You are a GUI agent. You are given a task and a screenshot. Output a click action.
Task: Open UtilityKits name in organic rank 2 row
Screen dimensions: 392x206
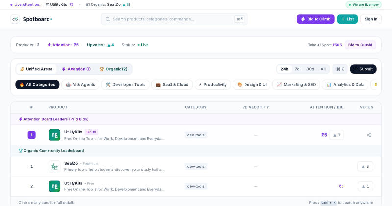73,183
